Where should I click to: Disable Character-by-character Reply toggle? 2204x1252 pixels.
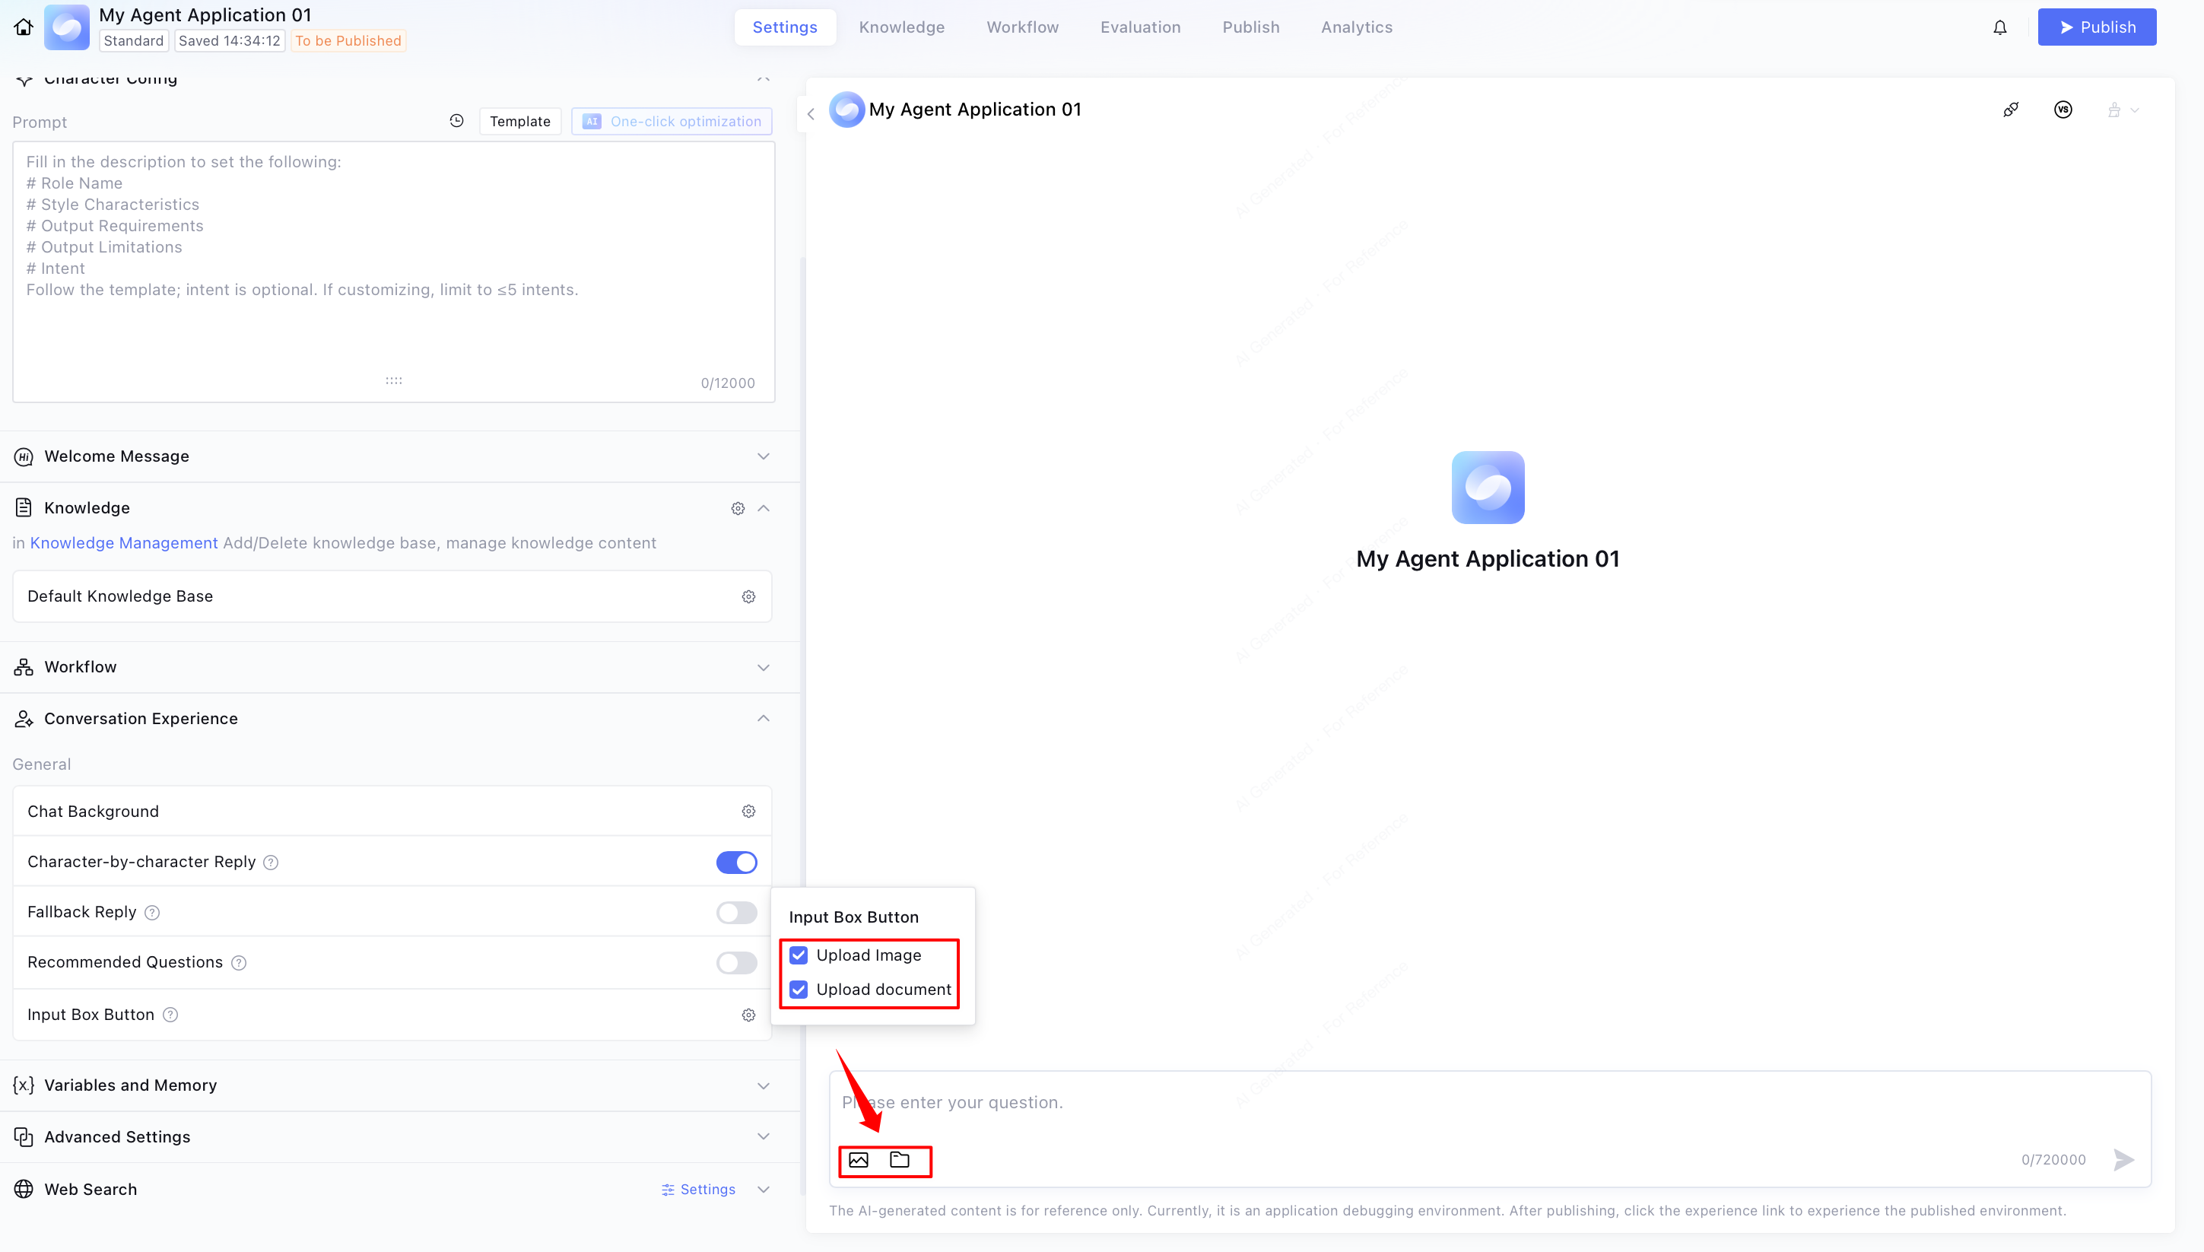[x=736, y=863]
